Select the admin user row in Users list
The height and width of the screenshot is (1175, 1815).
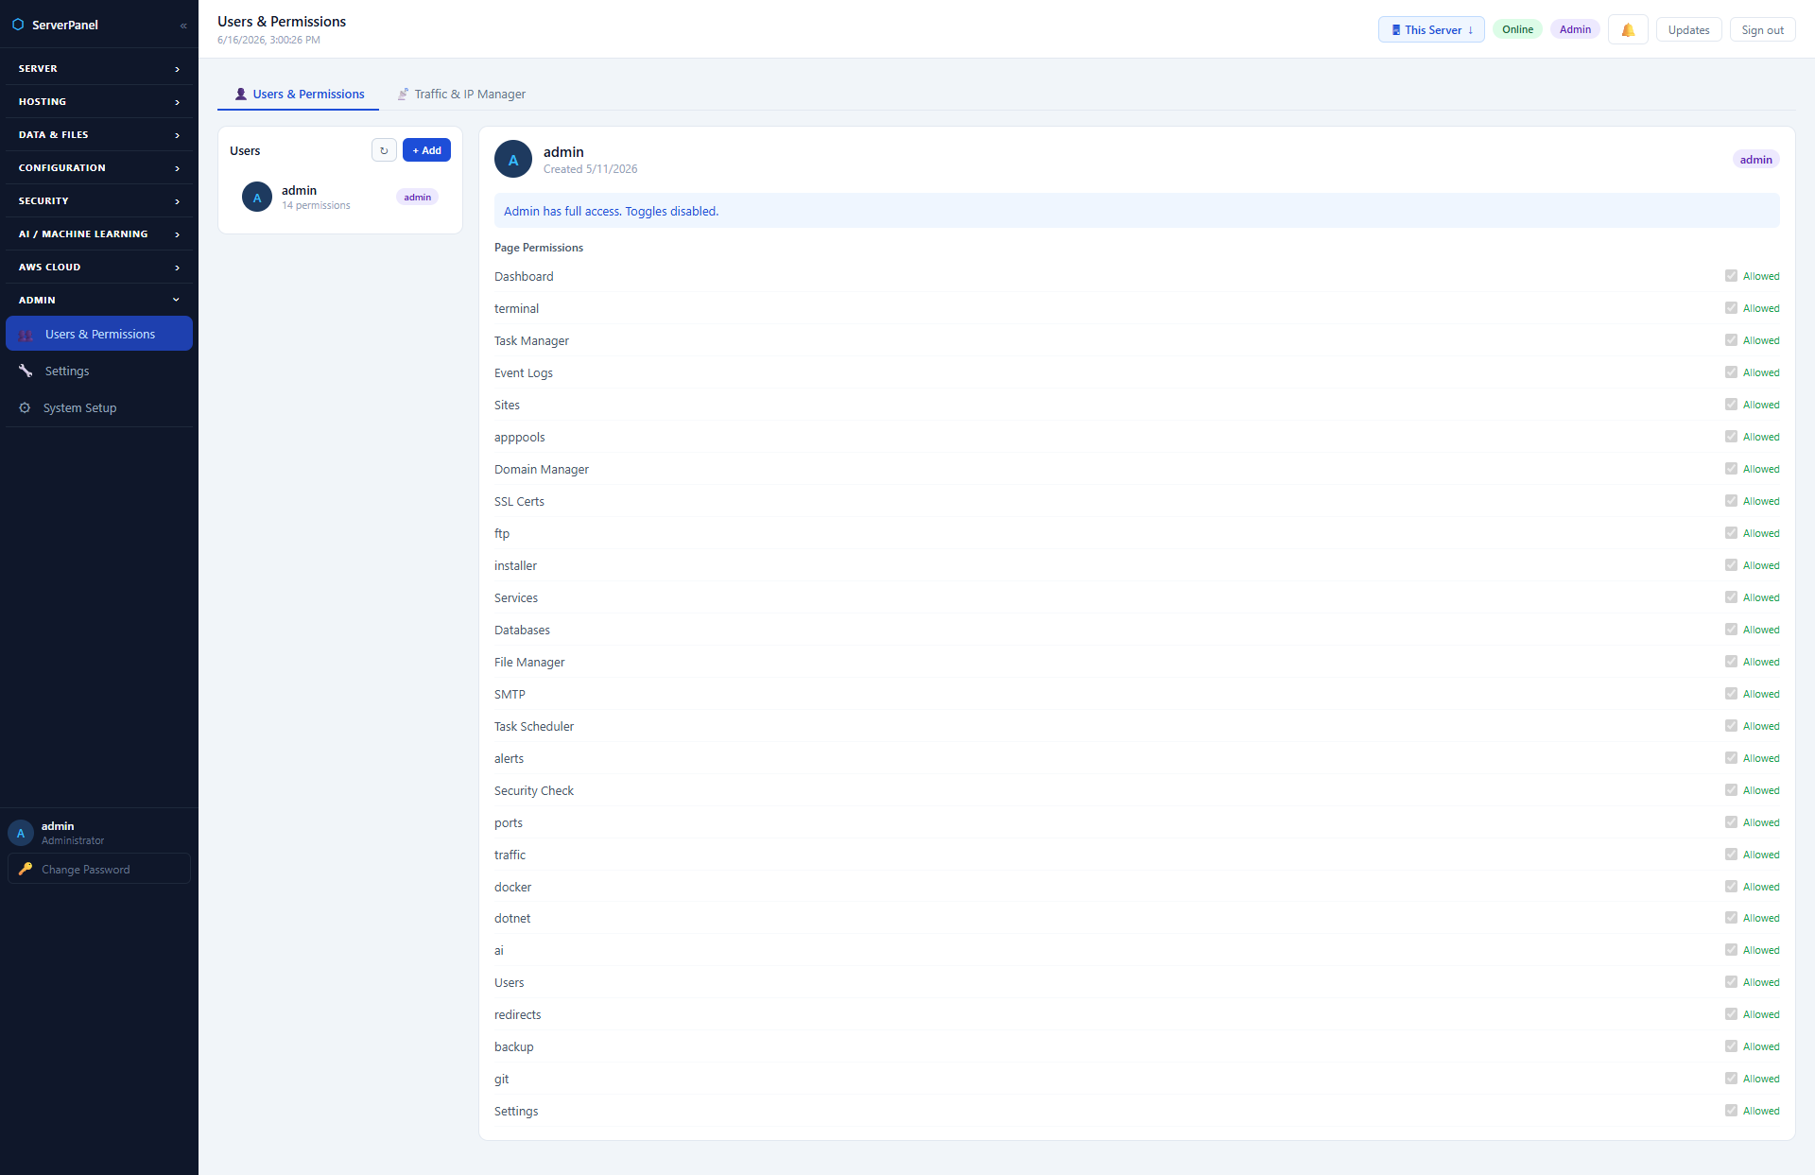pos(340,198)
